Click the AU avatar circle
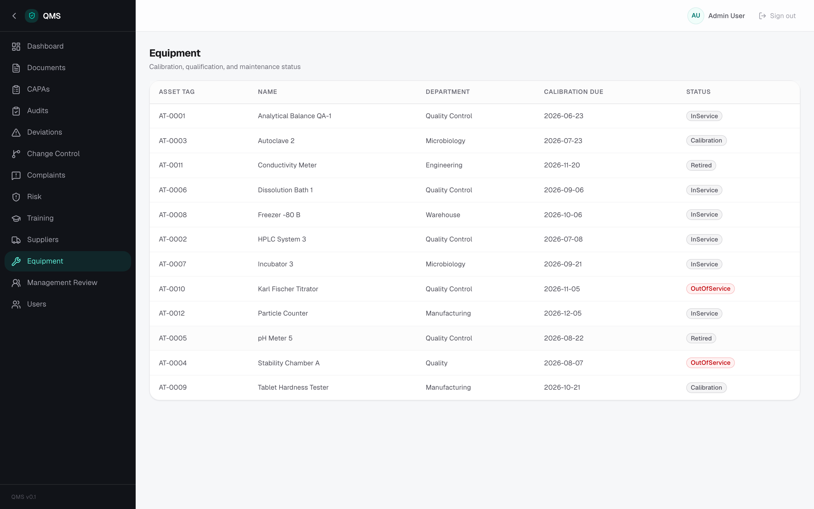The image size is (814, 509). pos(696,16)
